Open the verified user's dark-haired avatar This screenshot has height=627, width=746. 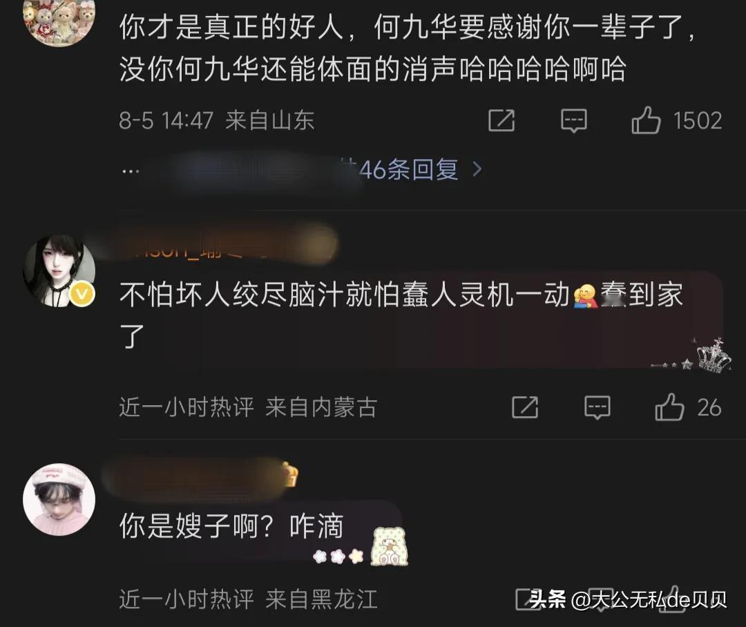coord(59,270)
